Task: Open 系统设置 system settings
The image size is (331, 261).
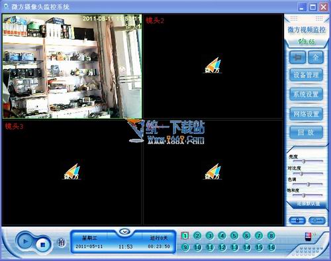Action: point(306,94)
